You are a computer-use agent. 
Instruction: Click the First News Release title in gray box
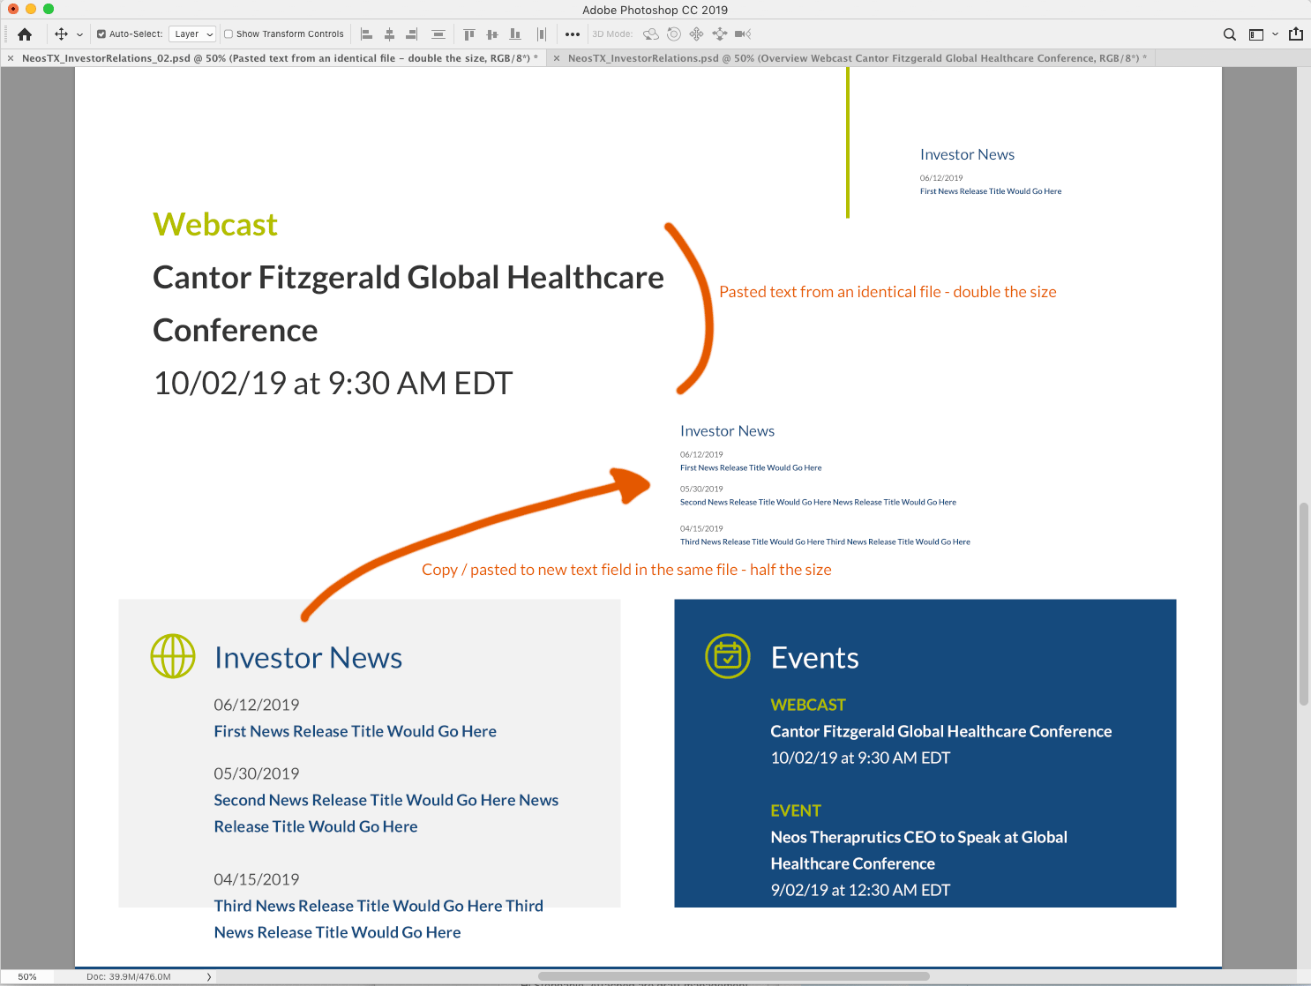pyautogui.click(x=355, y=731)
